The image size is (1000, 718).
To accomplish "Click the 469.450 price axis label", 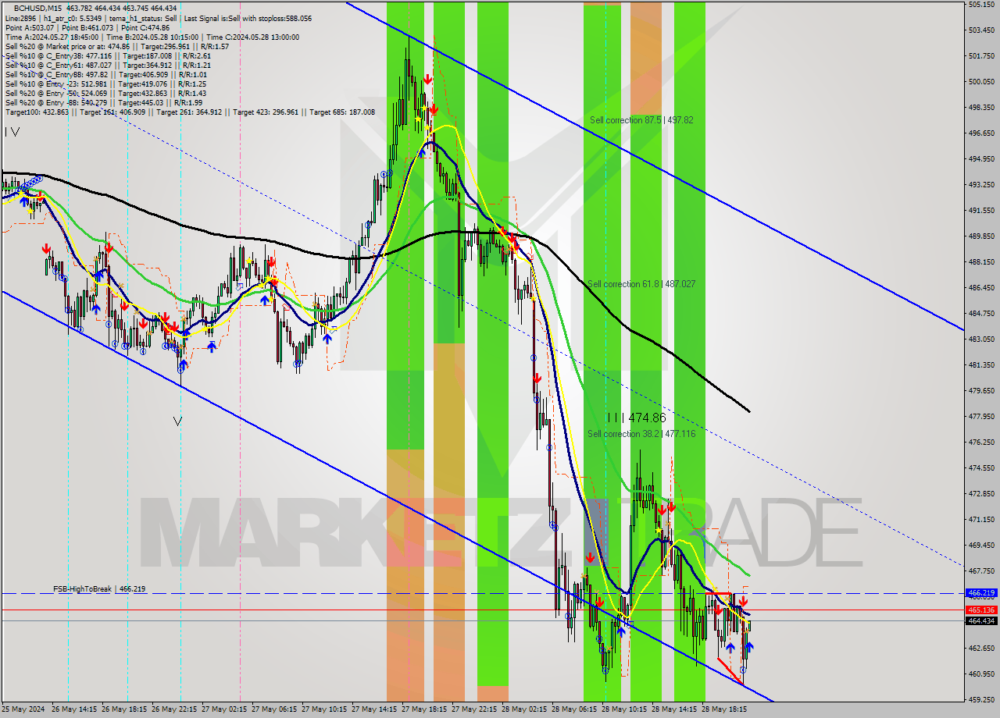I will pyautogui.click(x=980, y=546).
